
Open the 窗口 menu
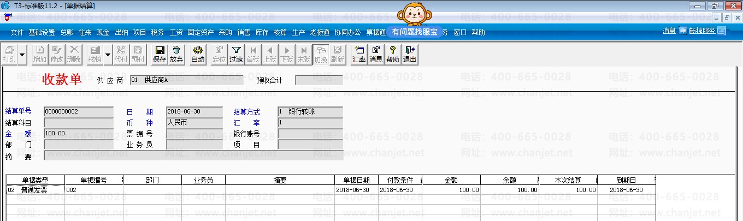coord(460,32)
